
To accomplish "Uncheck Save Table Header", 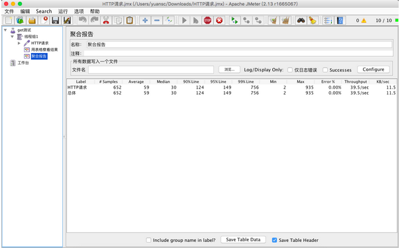I will 274,240.
